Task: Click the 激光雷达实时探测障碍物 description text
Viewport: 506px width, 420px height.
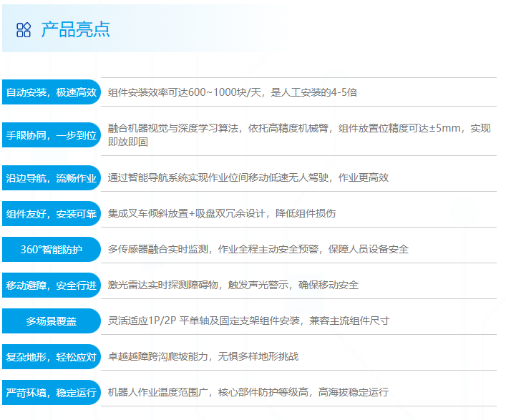Action: [233, 285]
